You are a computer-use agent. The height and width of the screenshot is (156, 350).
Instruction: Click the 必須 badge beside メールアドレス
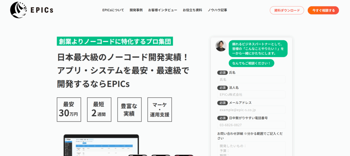(x=222, y=103)
